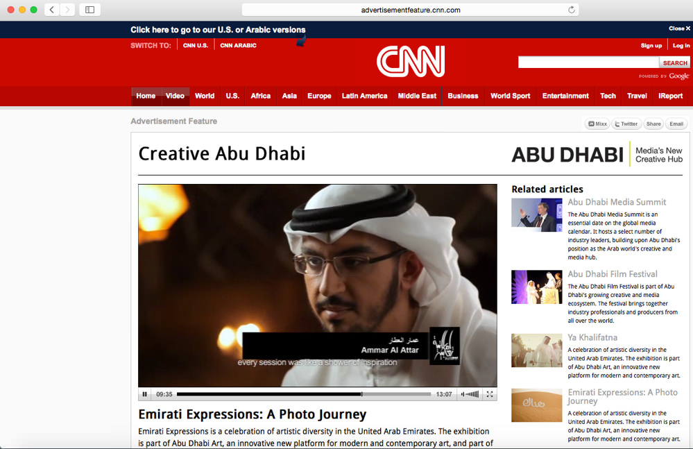Open the Africa nav tab
Viewport: 693px width, 449px height.
[x=261, y=96]
